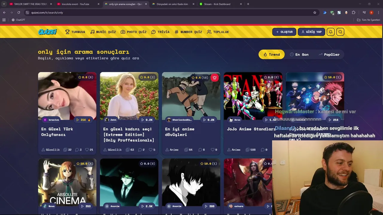
Task: Open Naruto fight quiz thumbnail
Action: [191, 96]
